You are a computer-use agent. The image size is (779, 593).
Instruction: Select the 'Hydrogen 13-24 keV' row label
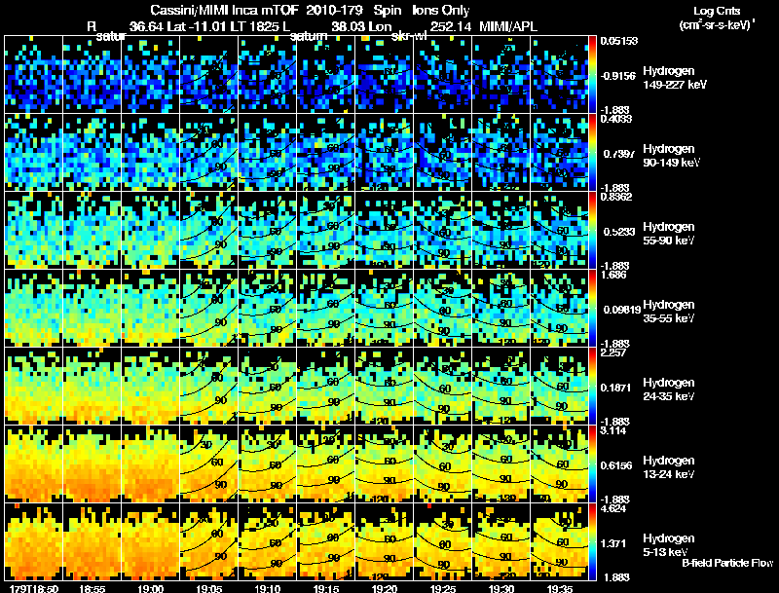(669, 467)
